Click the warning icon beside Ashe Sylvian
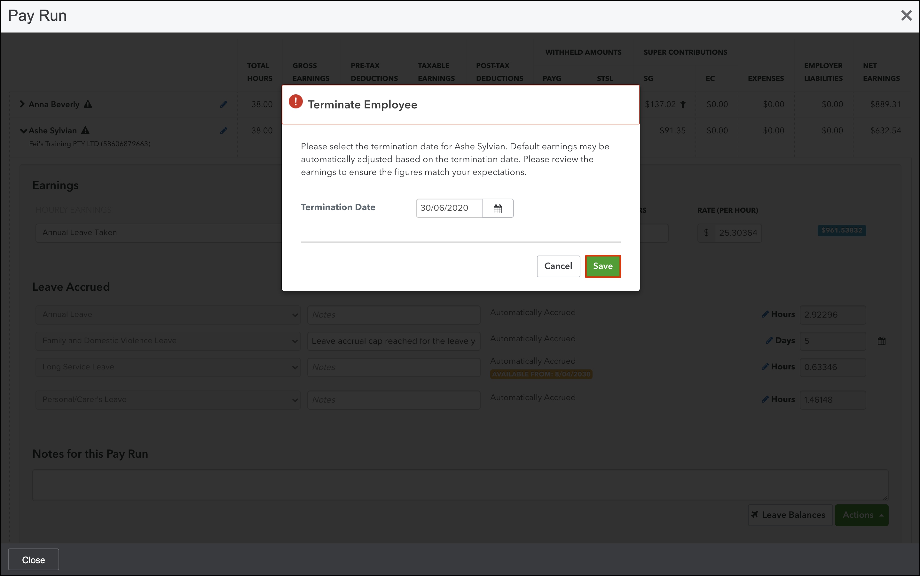920x576 pixels. click(85, 130)
